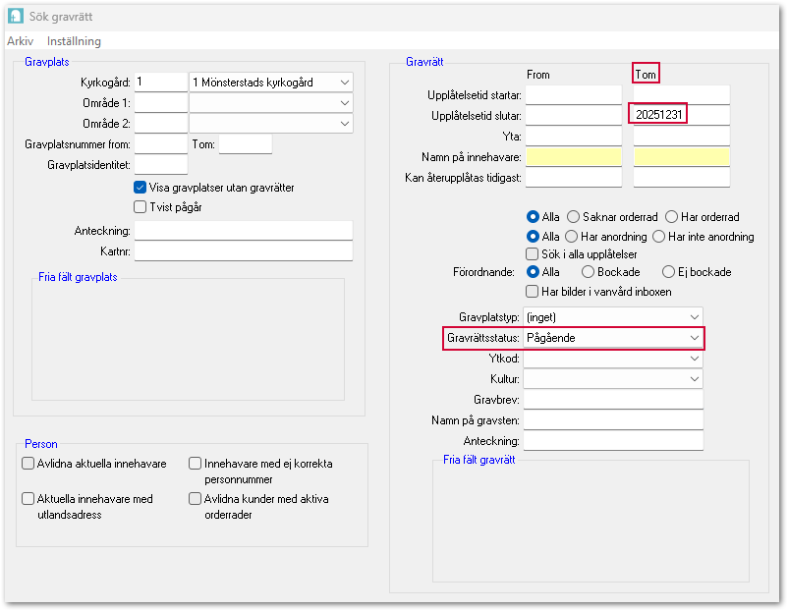Expand the Kyrkogård dropdown list
Screen dimensions: 788x611
coord(344,82)
